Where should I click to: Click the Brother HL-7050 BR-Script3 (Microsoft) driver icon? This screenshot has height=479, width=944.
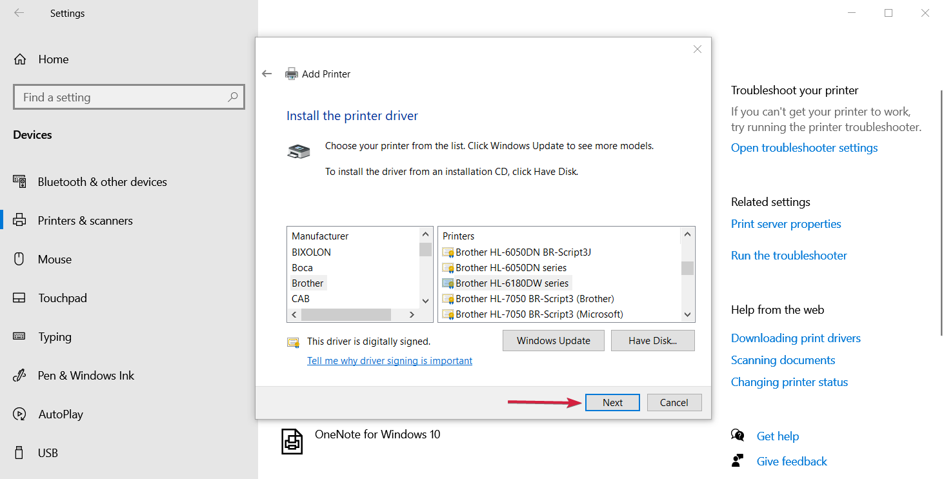pos(448,314)
